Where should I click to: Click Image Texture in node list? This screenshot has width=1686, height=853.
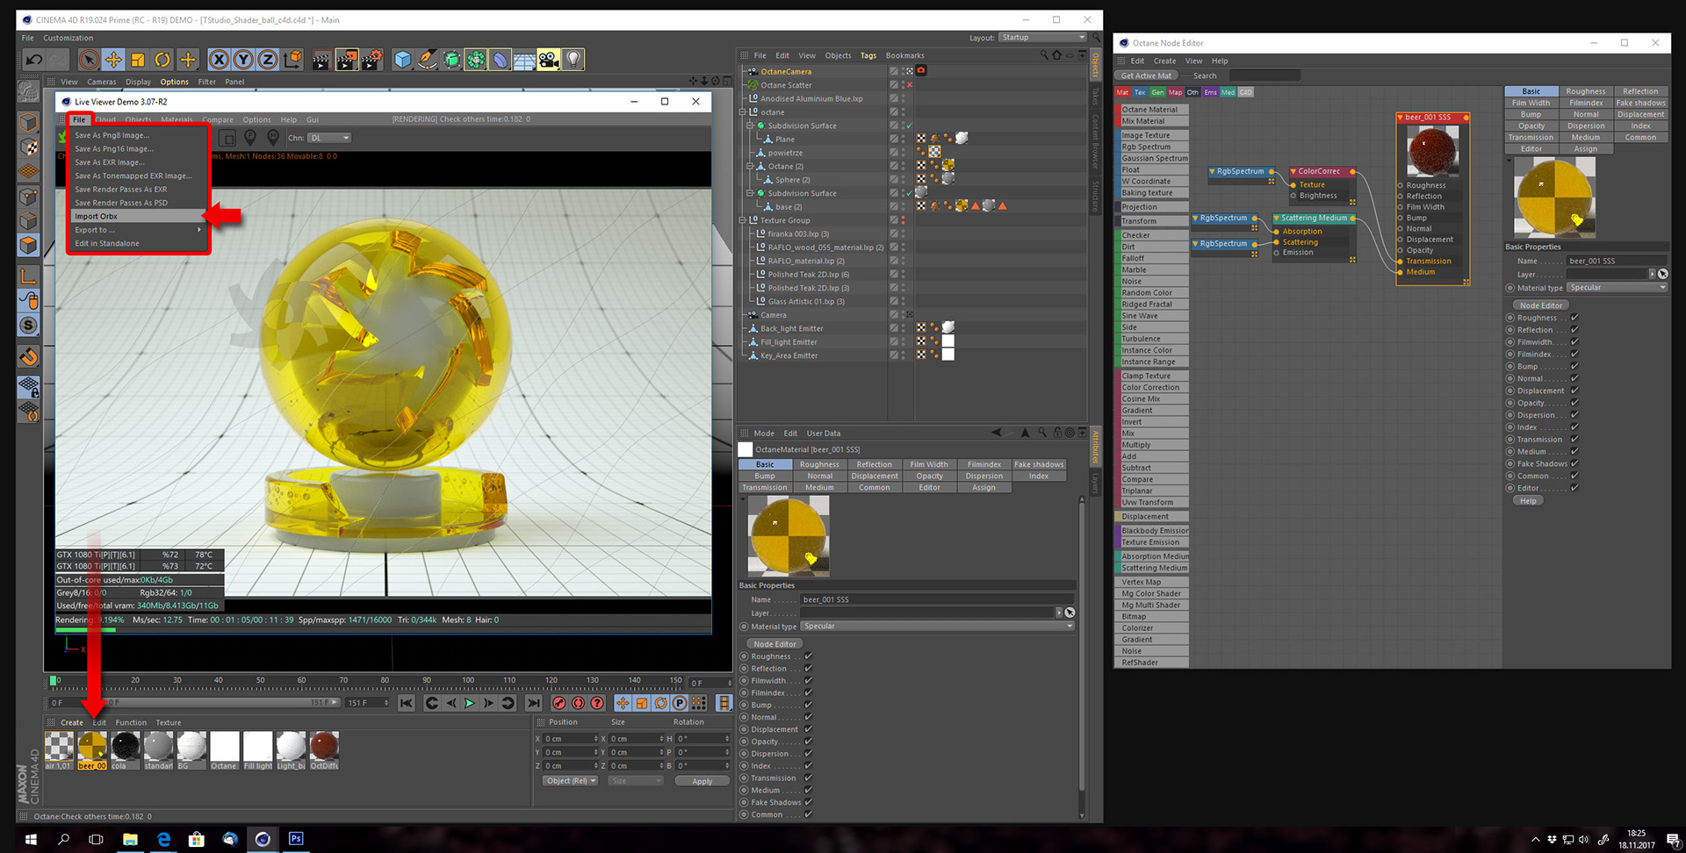point(1154,135)
